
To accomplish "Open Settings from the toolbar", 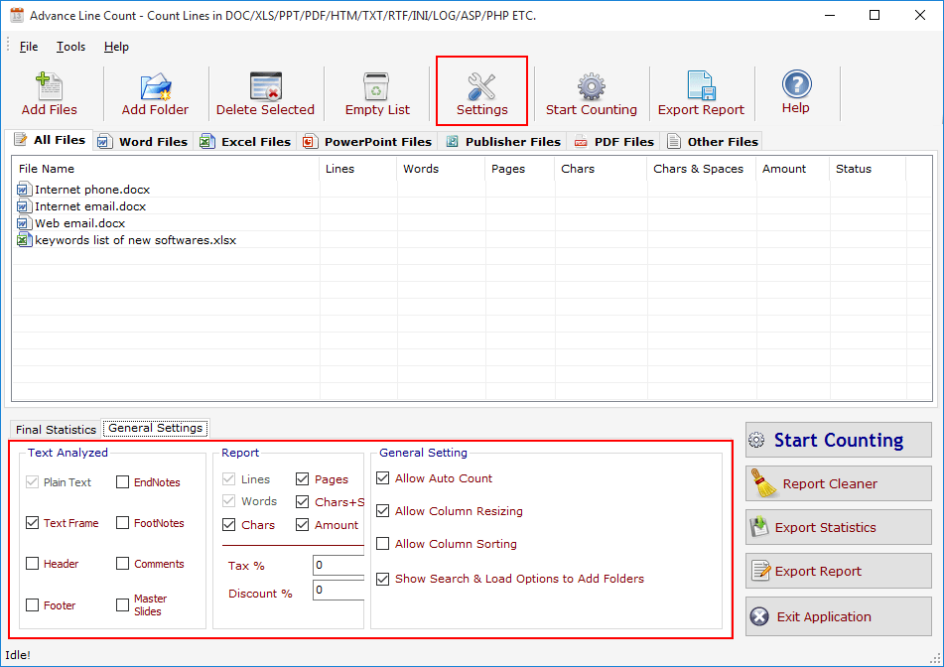I will 481,91.
